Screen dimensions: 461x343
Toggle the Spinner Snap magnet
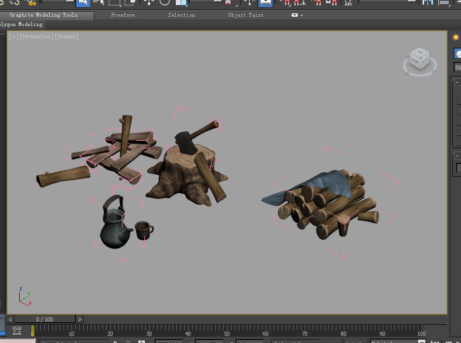coord(331,2)
